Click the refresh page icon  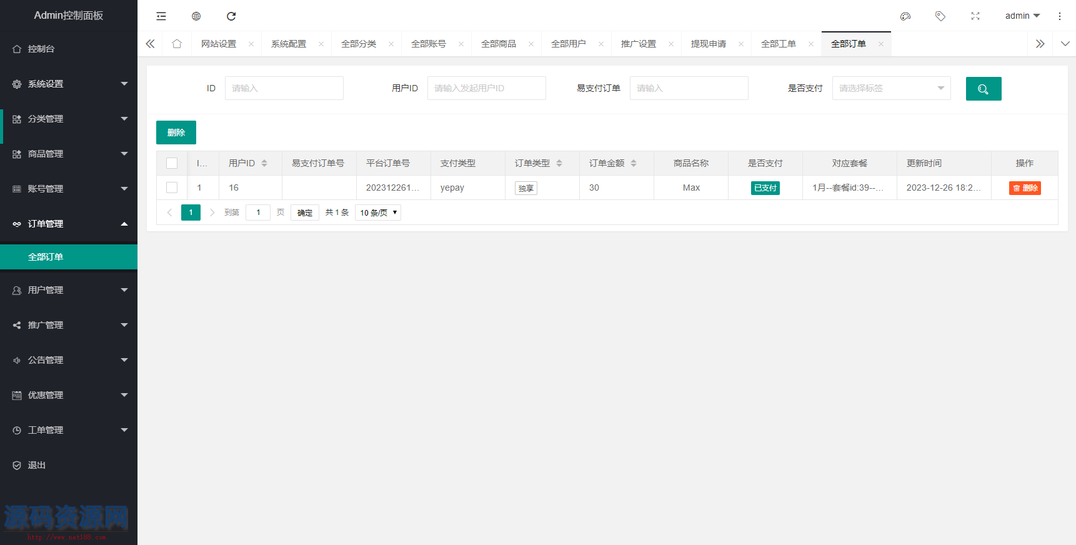pyautogui.click(x=231, y=16)
